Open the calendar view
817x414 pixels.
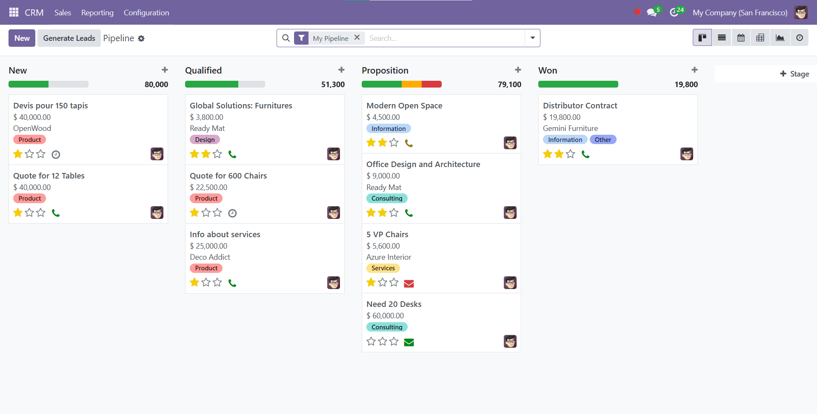[741, 37]
